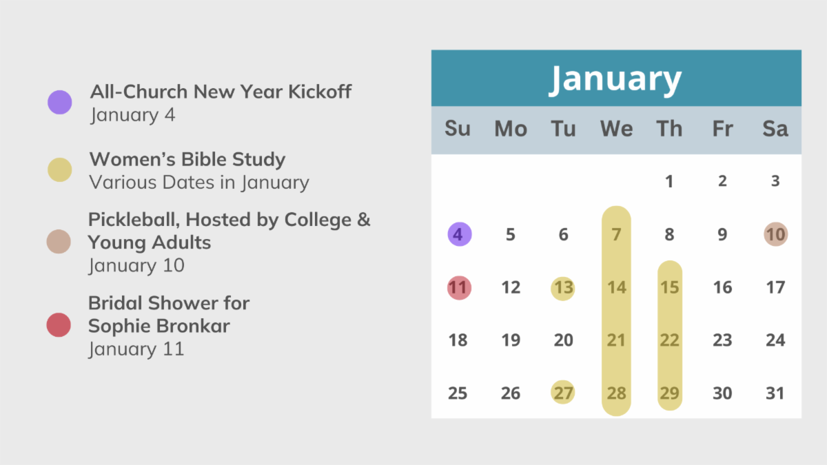Select Wednesday January 7
Image resolution: width=827 pixels, height=465 pixels.
(616, 234)
